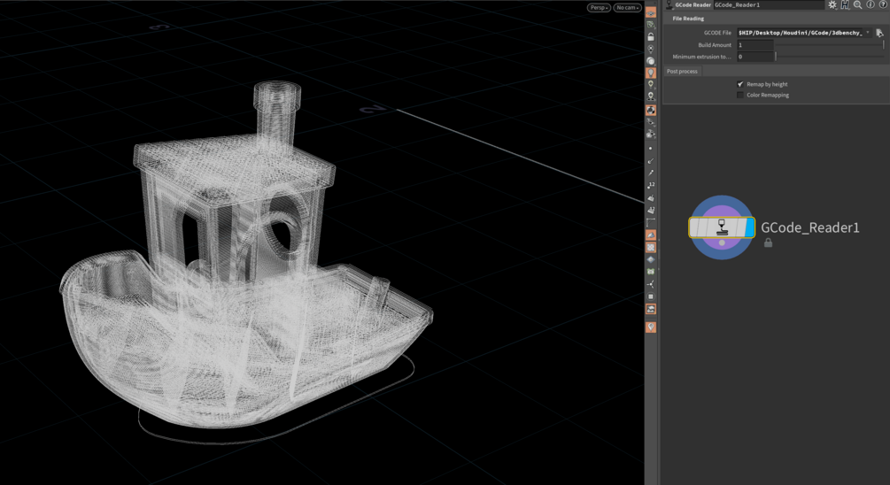This screenshot has height=485, width=890.
Task: Open the parameter gear settings menu
Action: point(832,4)
